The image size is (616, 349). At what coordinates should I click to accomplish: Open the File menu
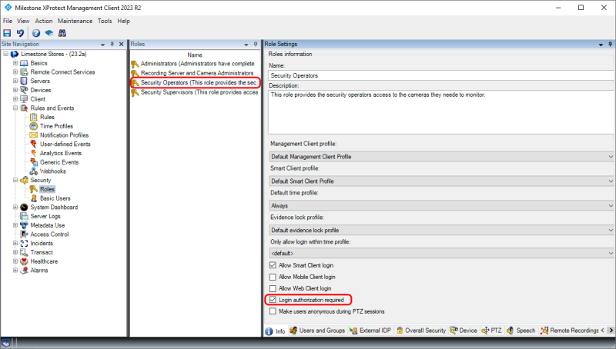tap(8, 21)
